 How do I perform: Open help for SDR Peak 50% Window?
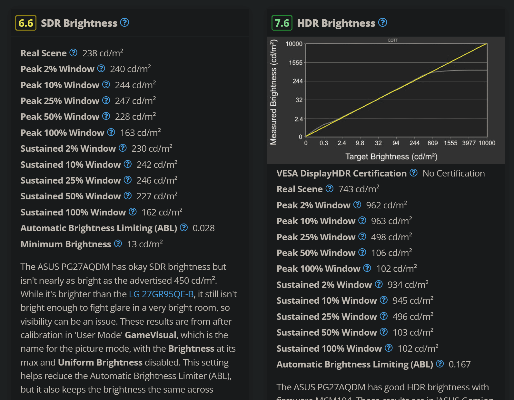pyautogui.click(x=106, y=116)
